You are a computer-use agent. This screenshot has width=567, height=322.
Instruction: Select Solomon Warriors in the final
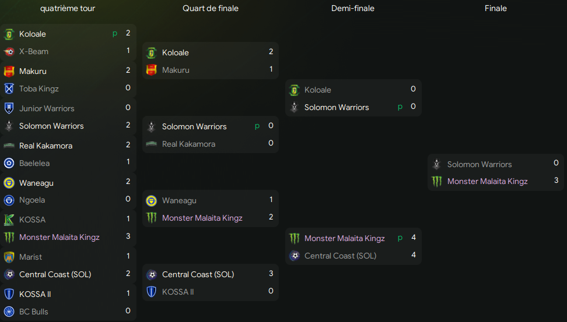479,164
